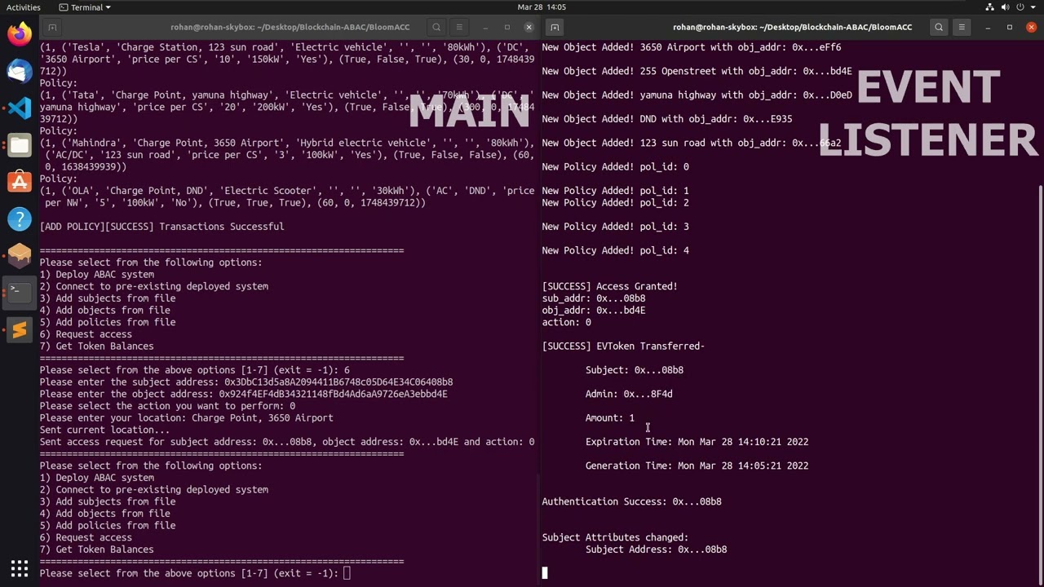This screenshot has height=587, width=1044.
Task: Click 'Generation Time: Mon Mar 28 14:05:21 2022'
Action: [x=697, y=466]
